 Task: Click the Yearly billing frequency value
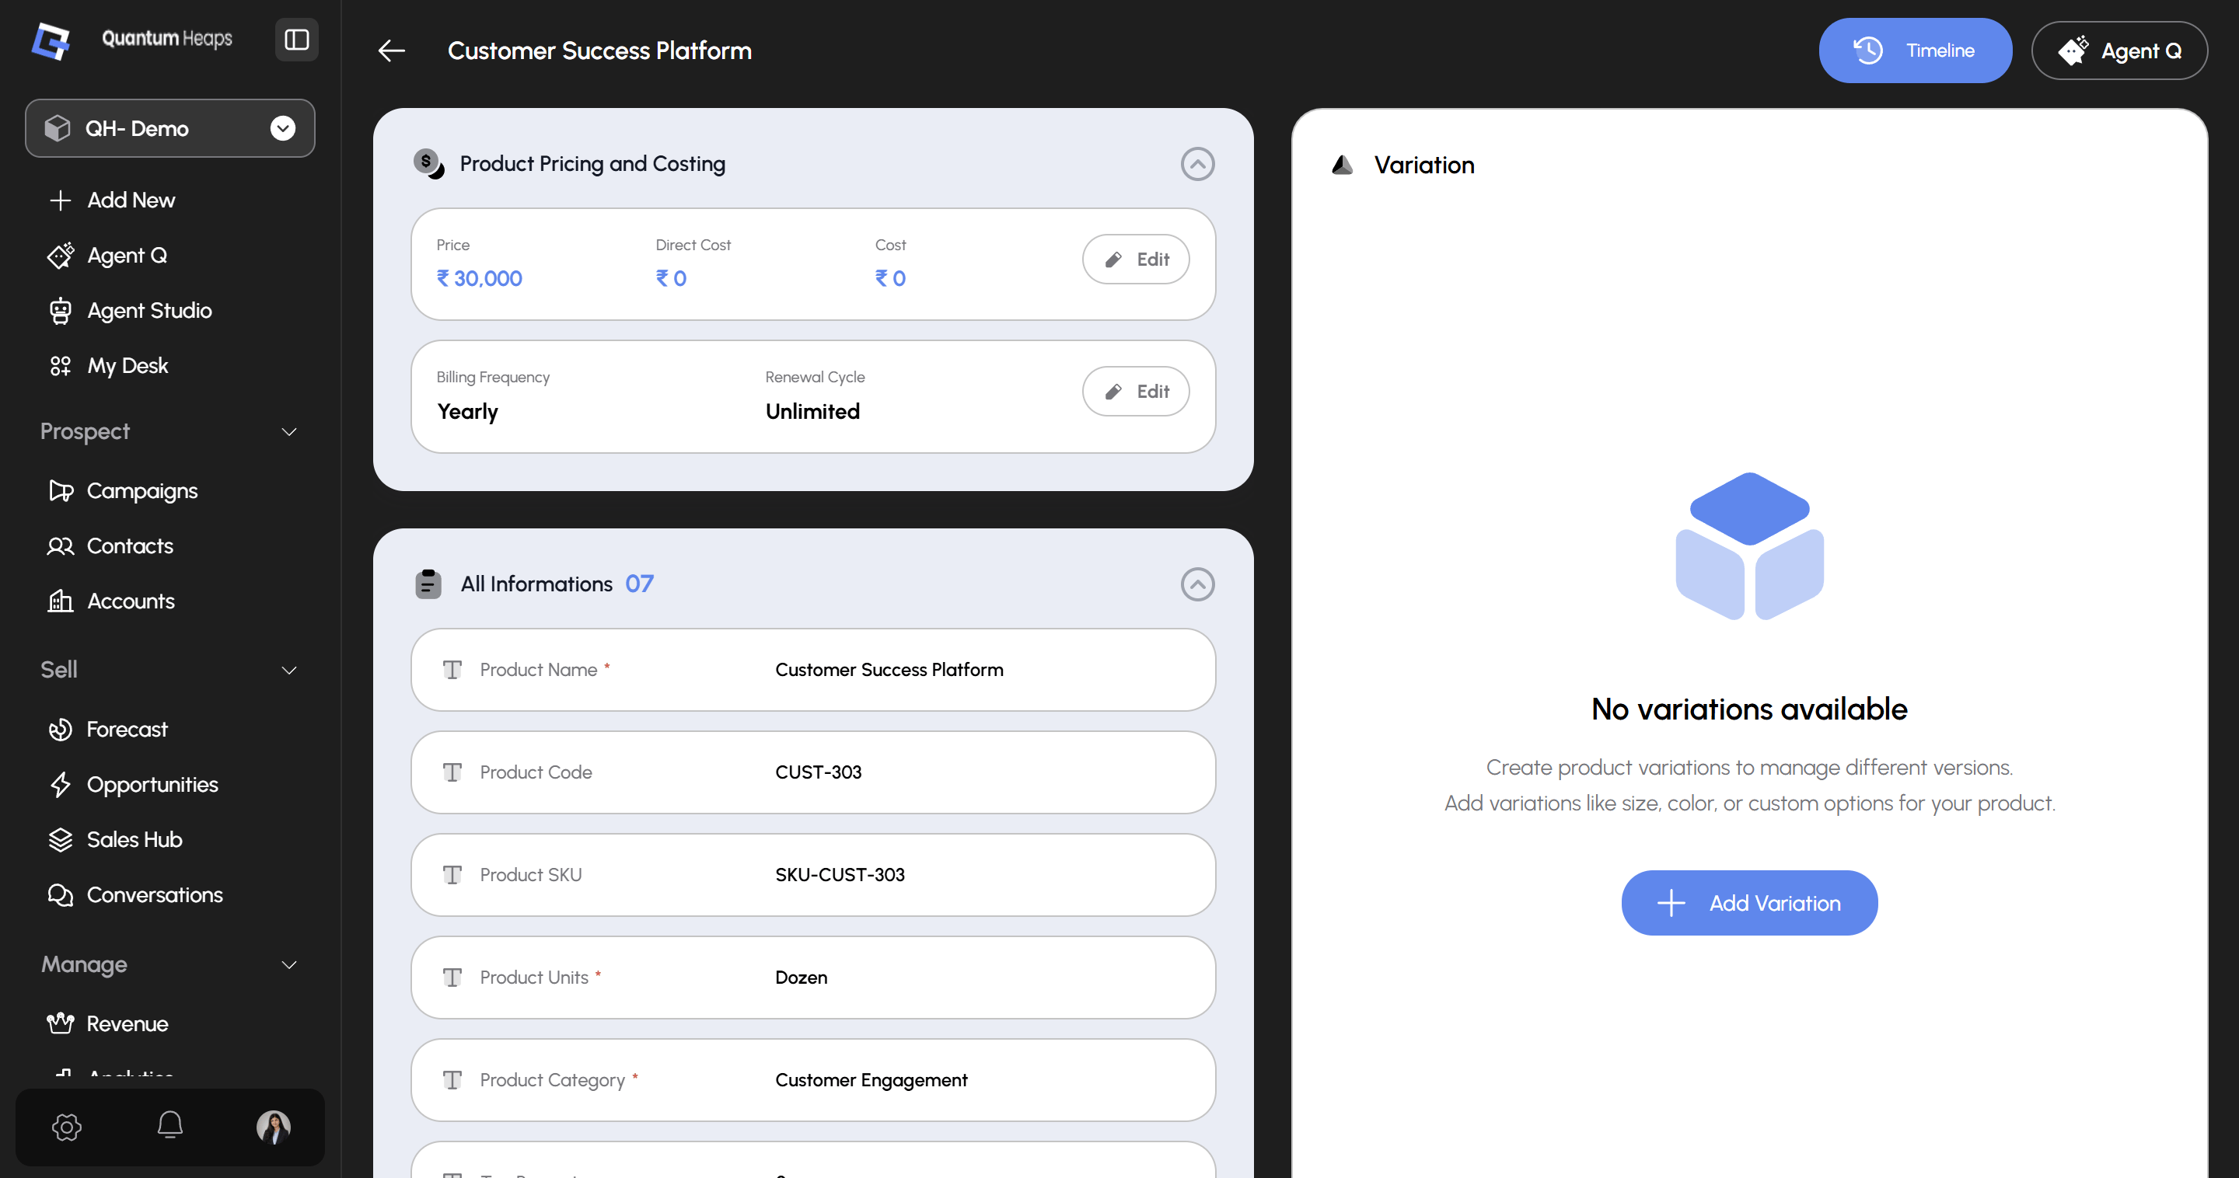click(467, 411)
